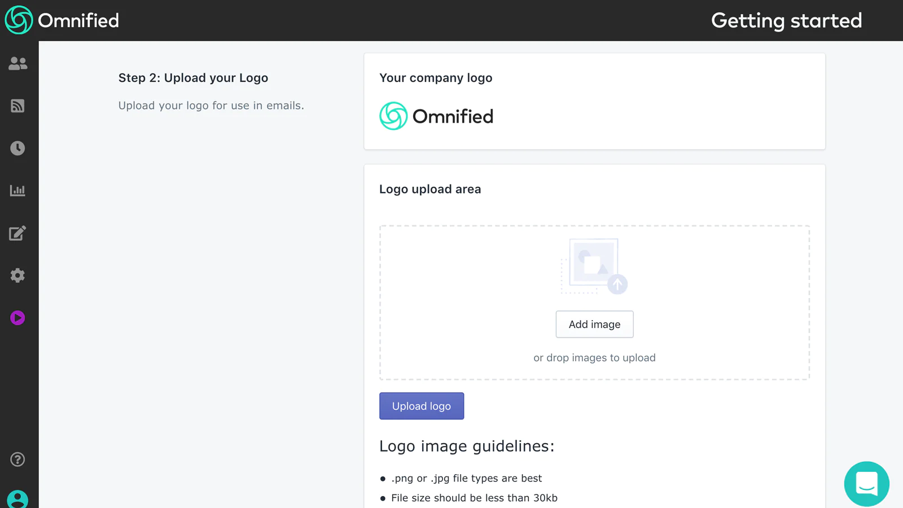Click the 'Logo upload area' heading
The image size is (903, 508).
(429, 189)
